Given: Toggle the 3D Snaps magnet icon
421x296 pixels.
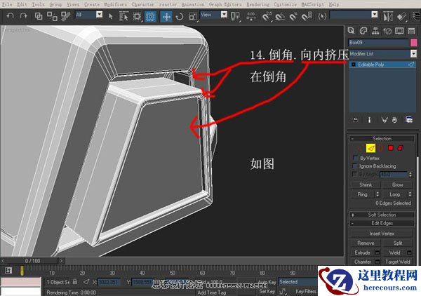Looking at the screenshot, I should point(267,17).
